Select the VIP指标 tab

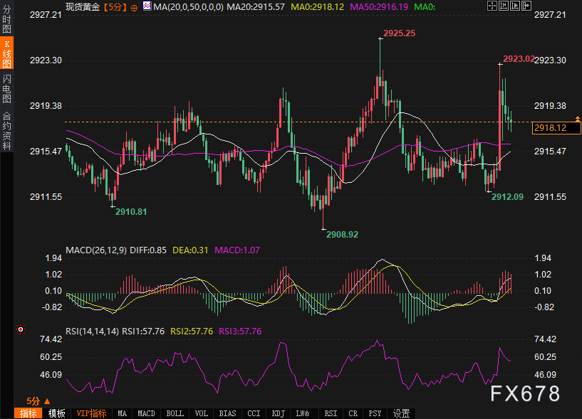(x=91, y=413)
